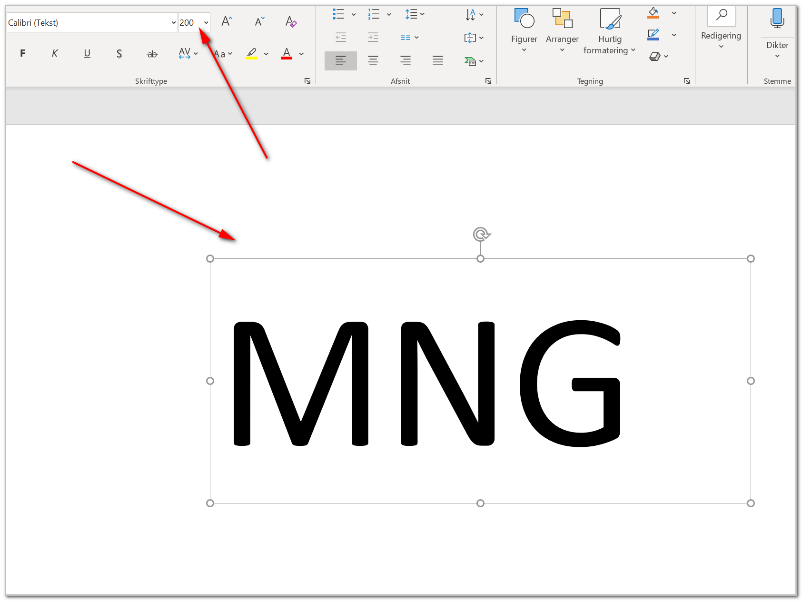Open Afsnit dialog launcher
Viewport: 802px width, 601px height.
tap(488, 81)
